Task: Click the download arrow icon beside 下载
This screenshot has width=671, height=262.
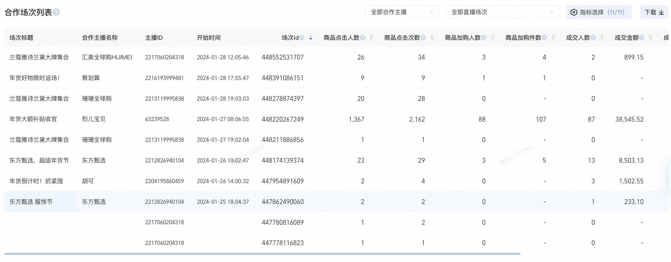Action: click(x=661, y=12)
